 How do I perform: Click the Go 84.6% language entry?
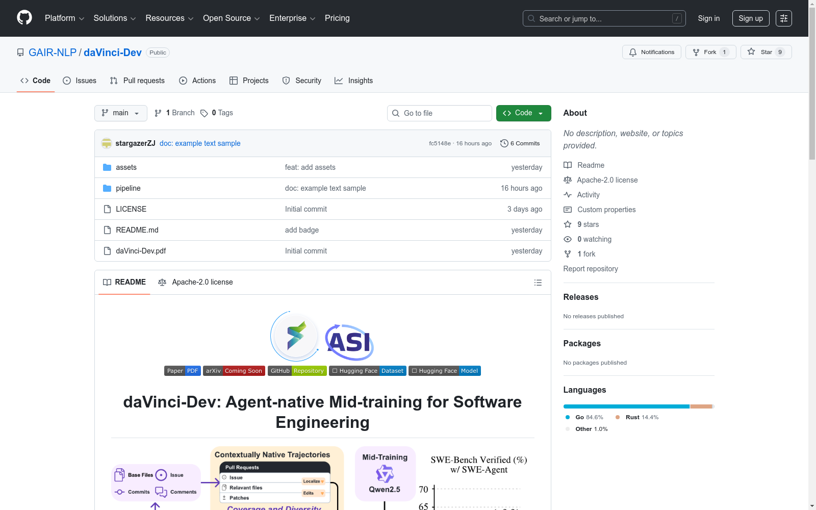coord(584,417)
